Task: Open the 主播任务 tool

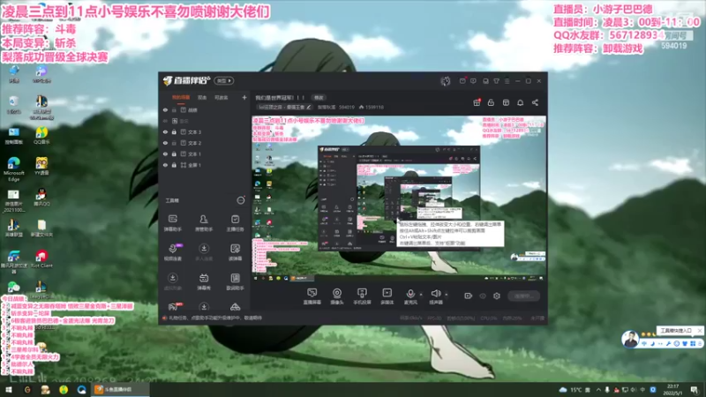Action: pyautogui.click(x=235, y=223)
